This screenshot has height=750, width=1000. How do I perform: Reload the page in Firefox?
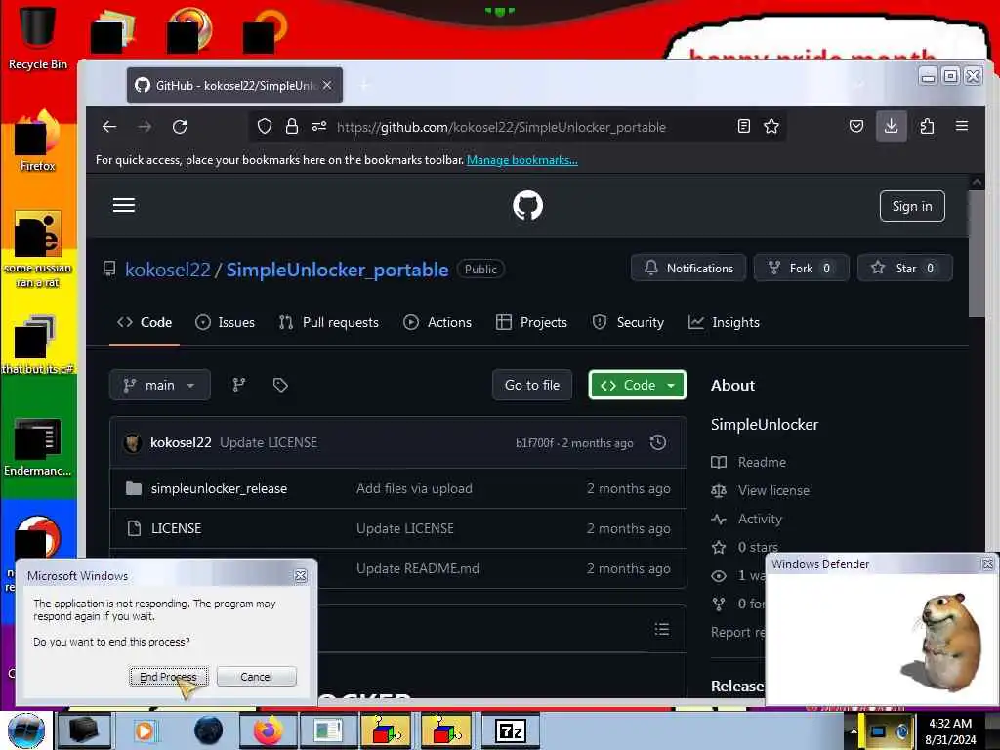pos(180,127)
